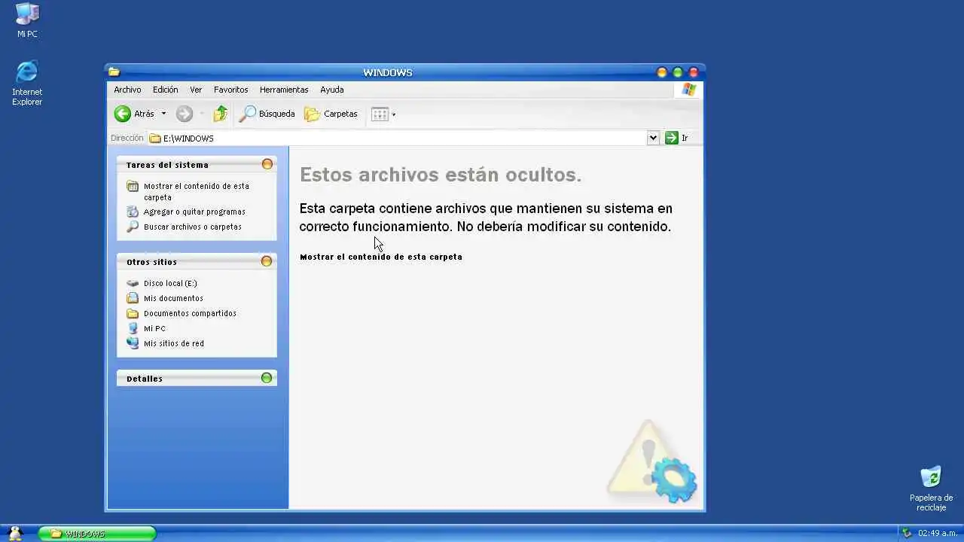This screenshot has width=964, height=542.
Task: Click the Windows flag logo in menu bar
Action: (689, 90)
